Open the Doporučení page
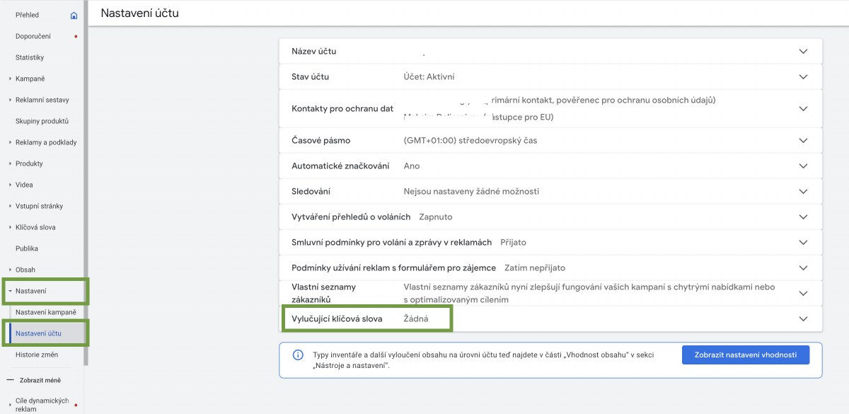This screenshot has width=849, height=414. point(33,36)
